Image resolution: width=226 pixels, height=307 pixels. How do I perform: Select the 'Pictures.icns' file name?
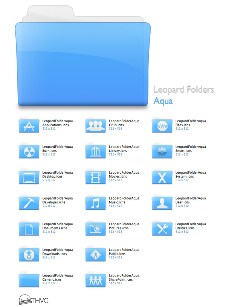(x=119, y=228)
